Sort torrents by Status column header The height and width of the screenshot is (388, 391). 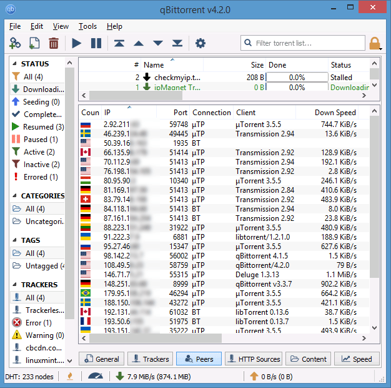(349, 65)
